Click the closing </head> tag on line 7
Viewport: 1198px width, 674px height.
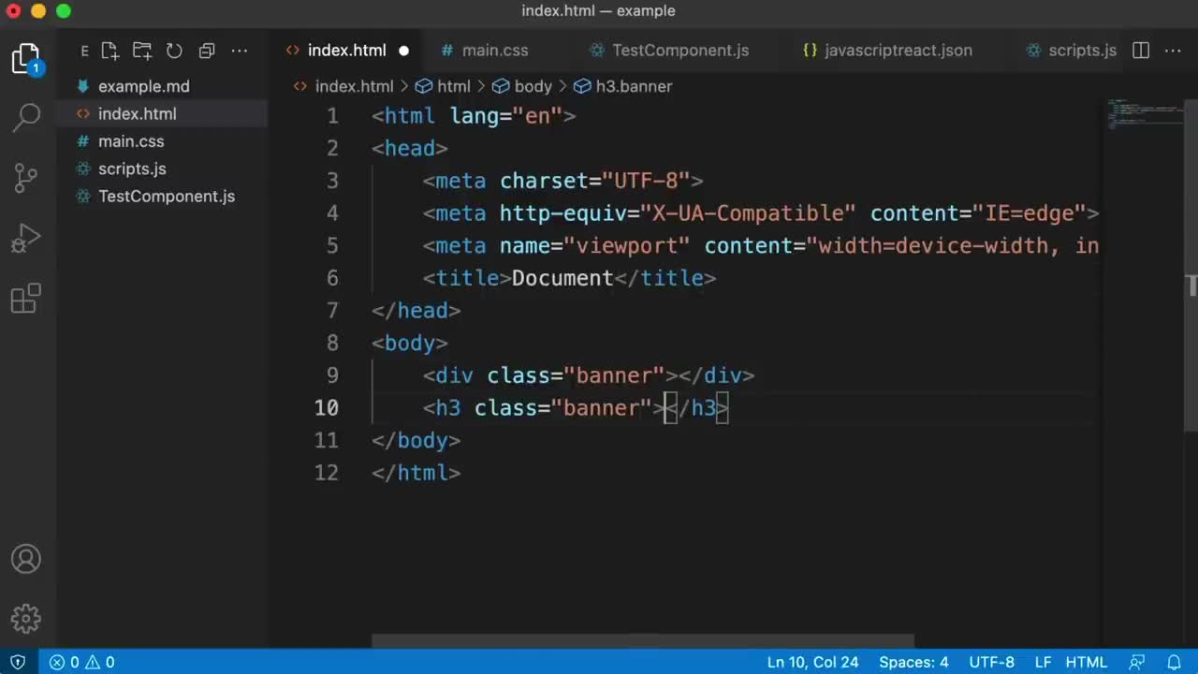(x=416, y=310)
